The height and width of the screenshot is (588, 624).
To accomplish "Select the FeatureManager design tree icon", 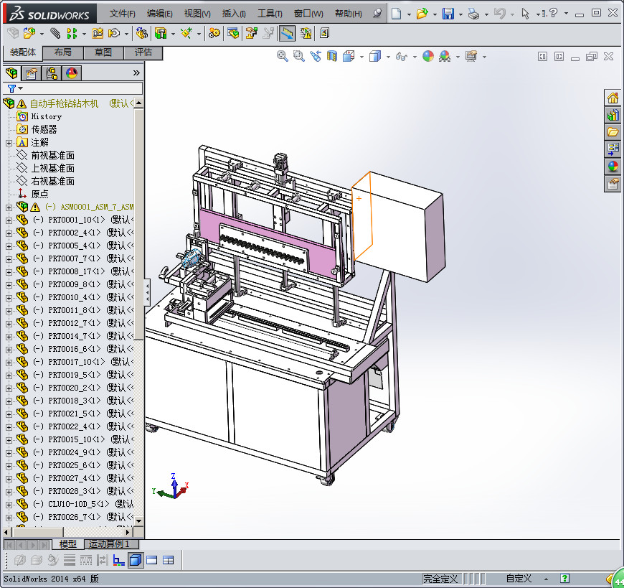I will point(11,73).
